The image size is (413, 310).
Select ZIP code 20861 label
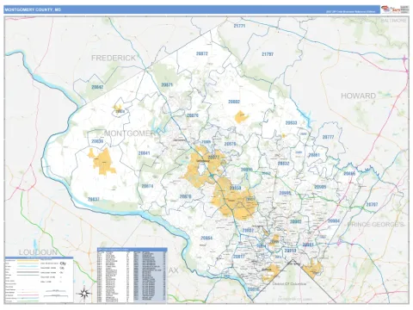click(x=314, y=155)
